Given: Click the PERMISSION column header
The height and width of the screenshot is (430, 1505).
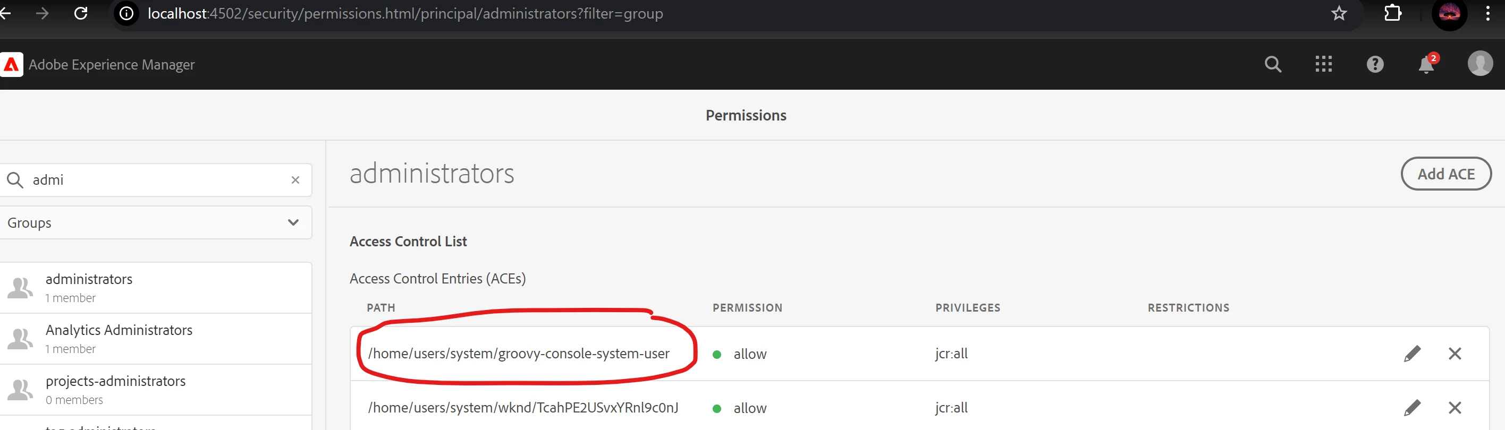Looking at the screenshot, I should pos(747,308).
